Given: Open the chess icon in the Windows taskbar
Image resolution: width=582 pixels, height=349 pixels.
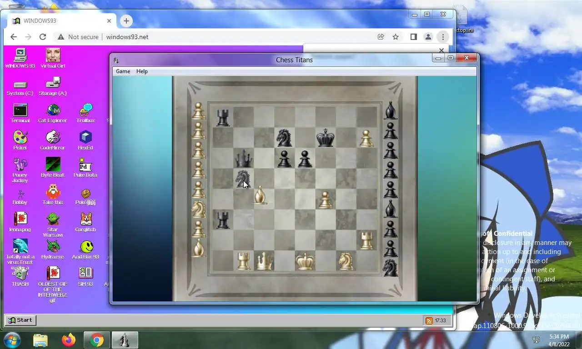Looking at the screenshot, I should (x=125, y=340).
